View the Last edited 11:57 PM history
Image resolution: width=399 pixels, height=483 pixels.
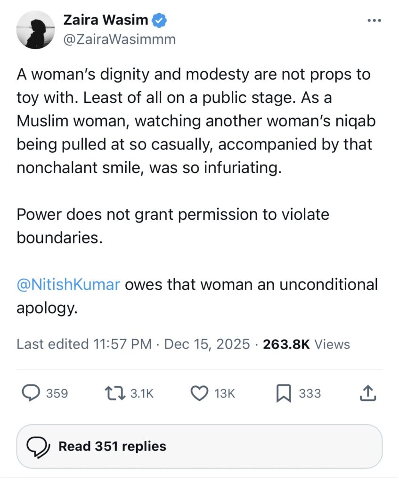point(84,344)
